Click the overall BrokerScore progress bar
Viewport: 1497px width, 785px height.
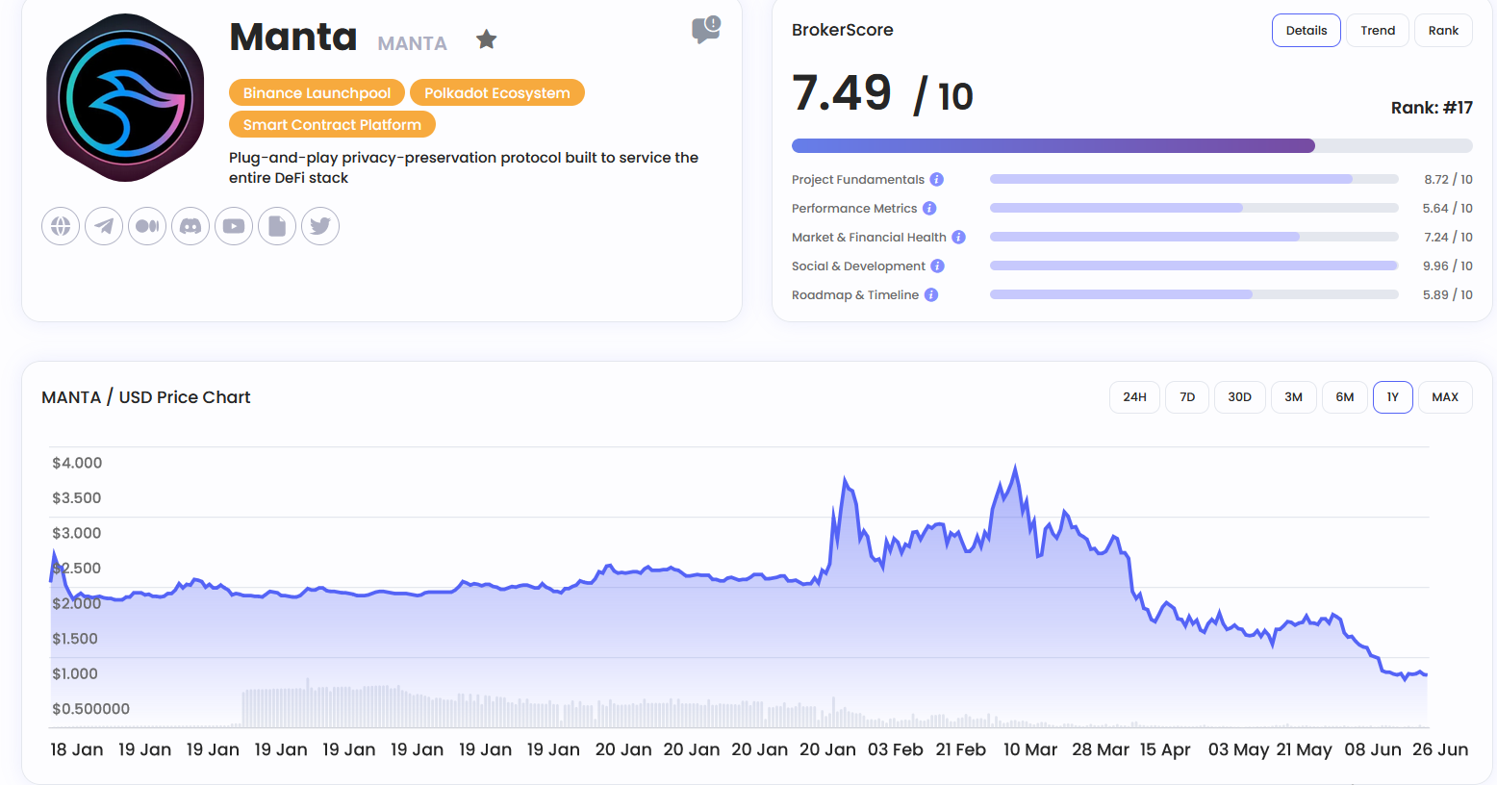(1132, 146)
